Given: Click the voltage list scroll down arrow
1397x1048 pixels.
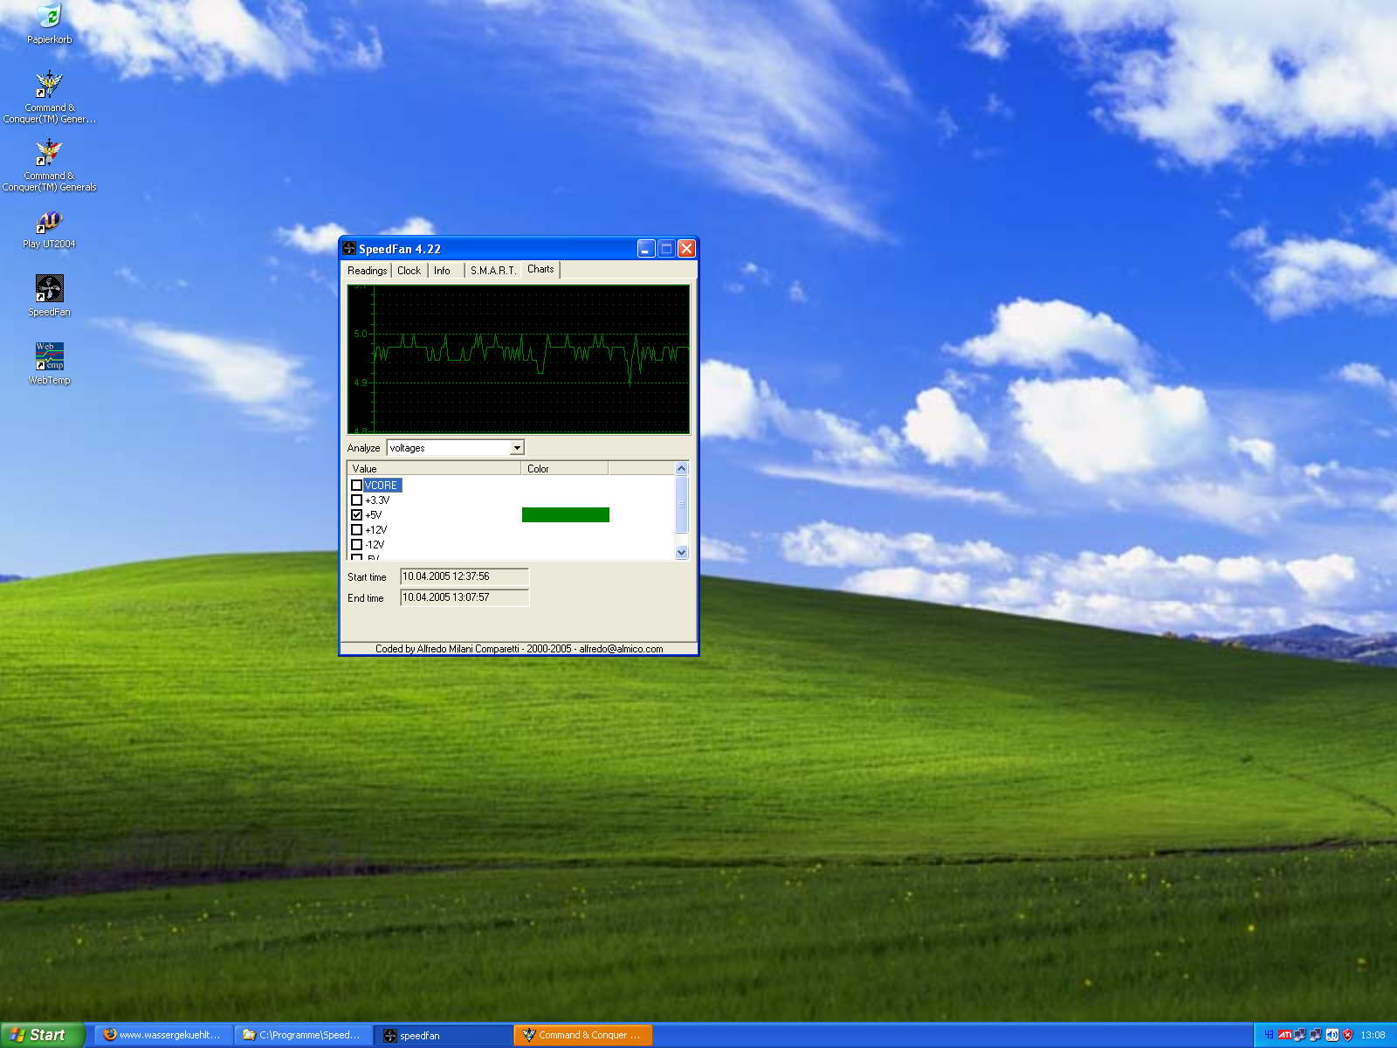Looking at the screenshot, I should (682, 553).
